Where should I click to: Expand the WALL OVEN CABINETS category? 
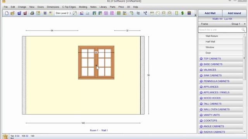point(221,109)
